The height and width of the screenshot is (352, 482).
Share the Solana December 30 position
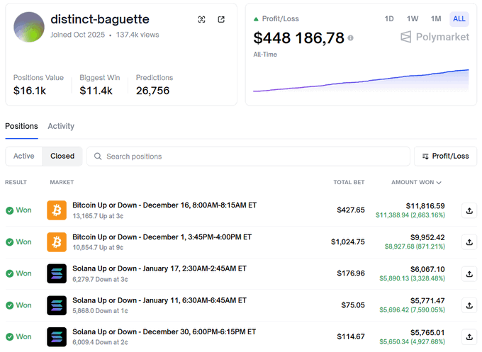(469, 336)
